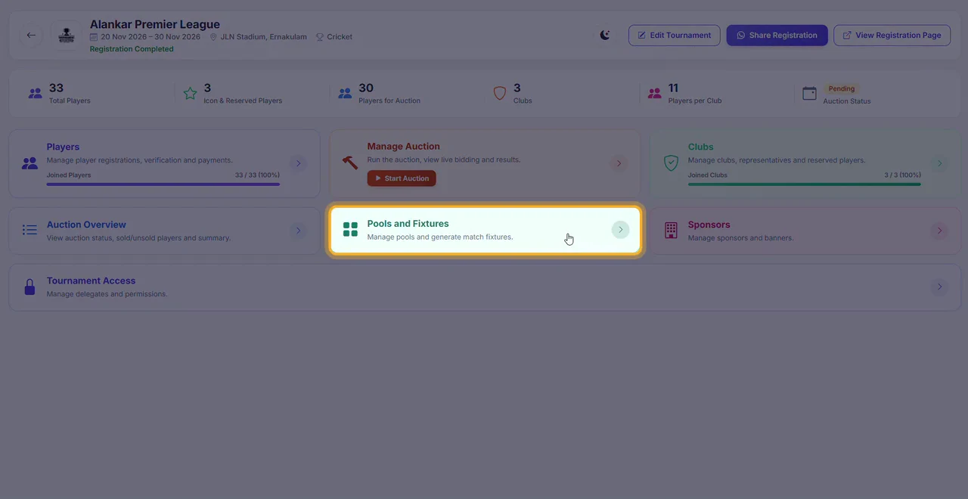Open the Pools and Fixtures title
Viewport: 968px width, 499px height.
408,224
